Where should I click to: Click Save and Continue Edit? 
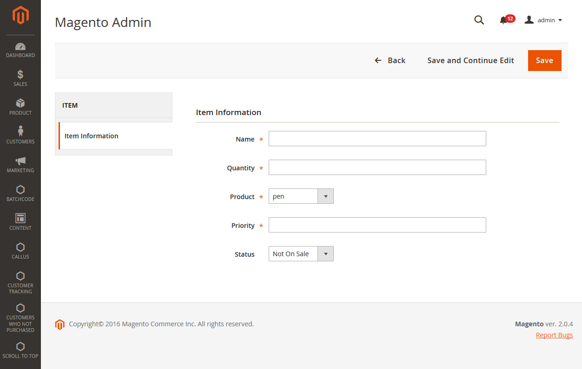coord(470,60)
